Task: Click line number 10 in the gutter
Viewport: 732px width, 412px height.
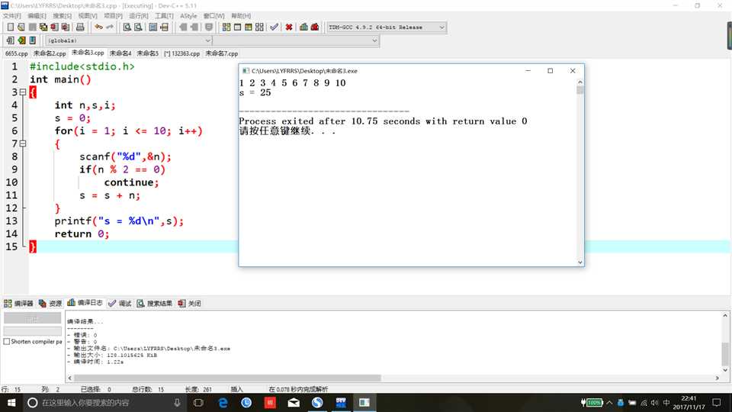Action: click(x=11, y=182)
